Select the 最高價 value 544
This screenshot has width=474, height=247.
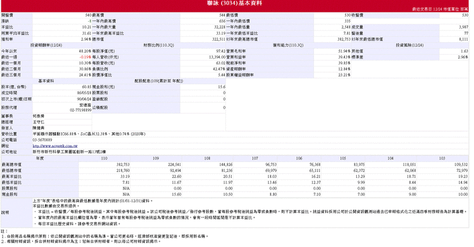(223, 15)
